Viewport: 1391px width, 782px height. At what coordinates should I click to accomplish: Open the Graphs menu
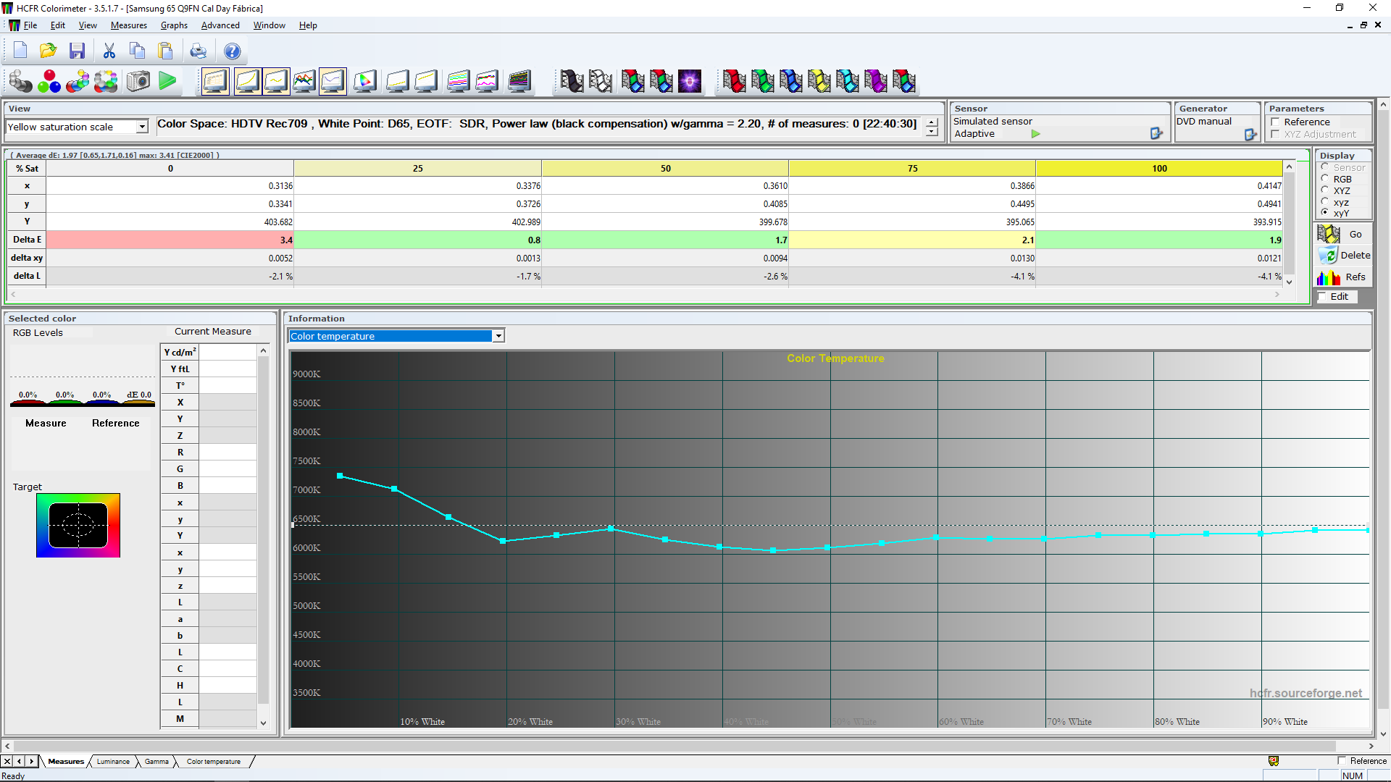[x=174, y=25]
